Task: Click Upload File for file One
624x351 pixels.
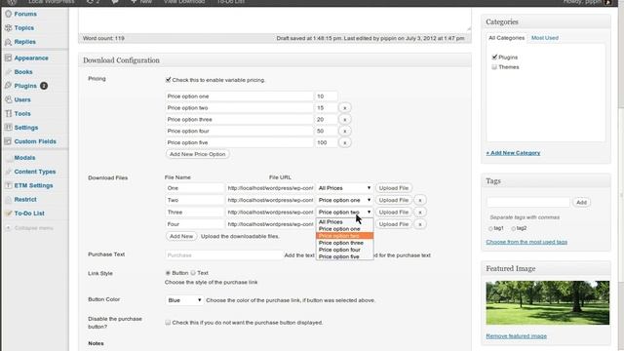Action: (x=394, y=188)
